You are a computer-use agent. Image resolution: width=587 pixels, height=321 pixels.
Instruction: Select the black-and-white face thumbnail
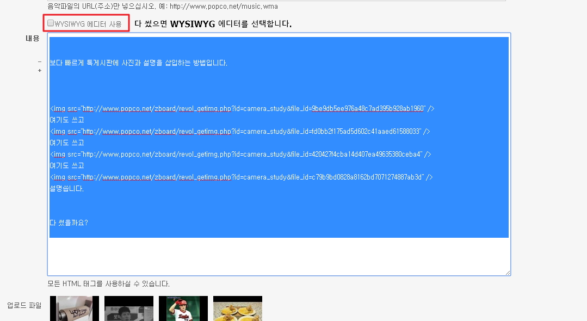pyautogui.click(x=129, y=308)
